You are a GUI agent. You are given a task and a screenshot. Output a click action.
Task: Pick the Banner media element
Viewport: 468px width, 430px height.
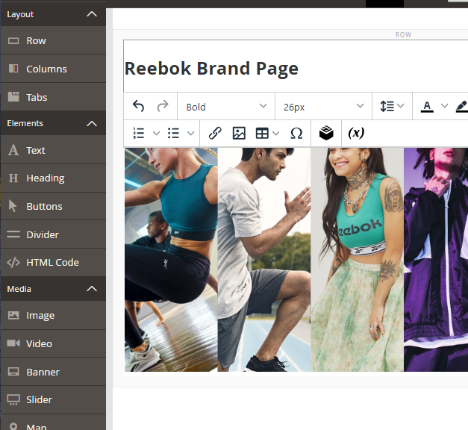[53, 372]
